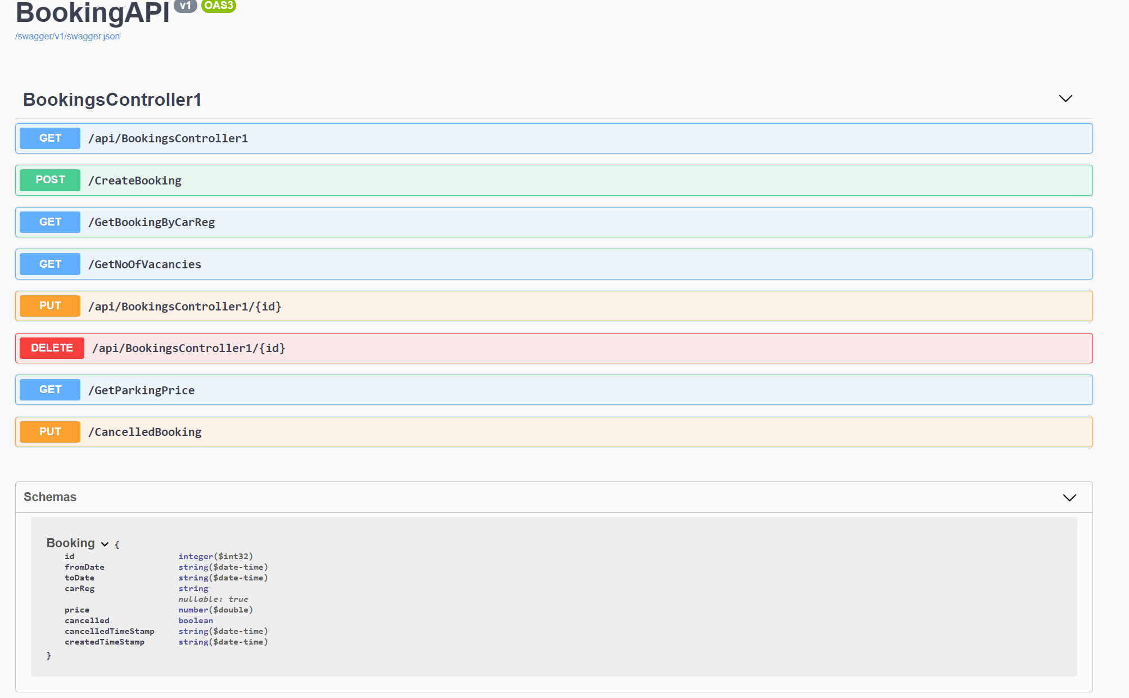Viewport: 1129px width, 698px height.
Task: Click the cancelled property name
Action: [87, 620]
